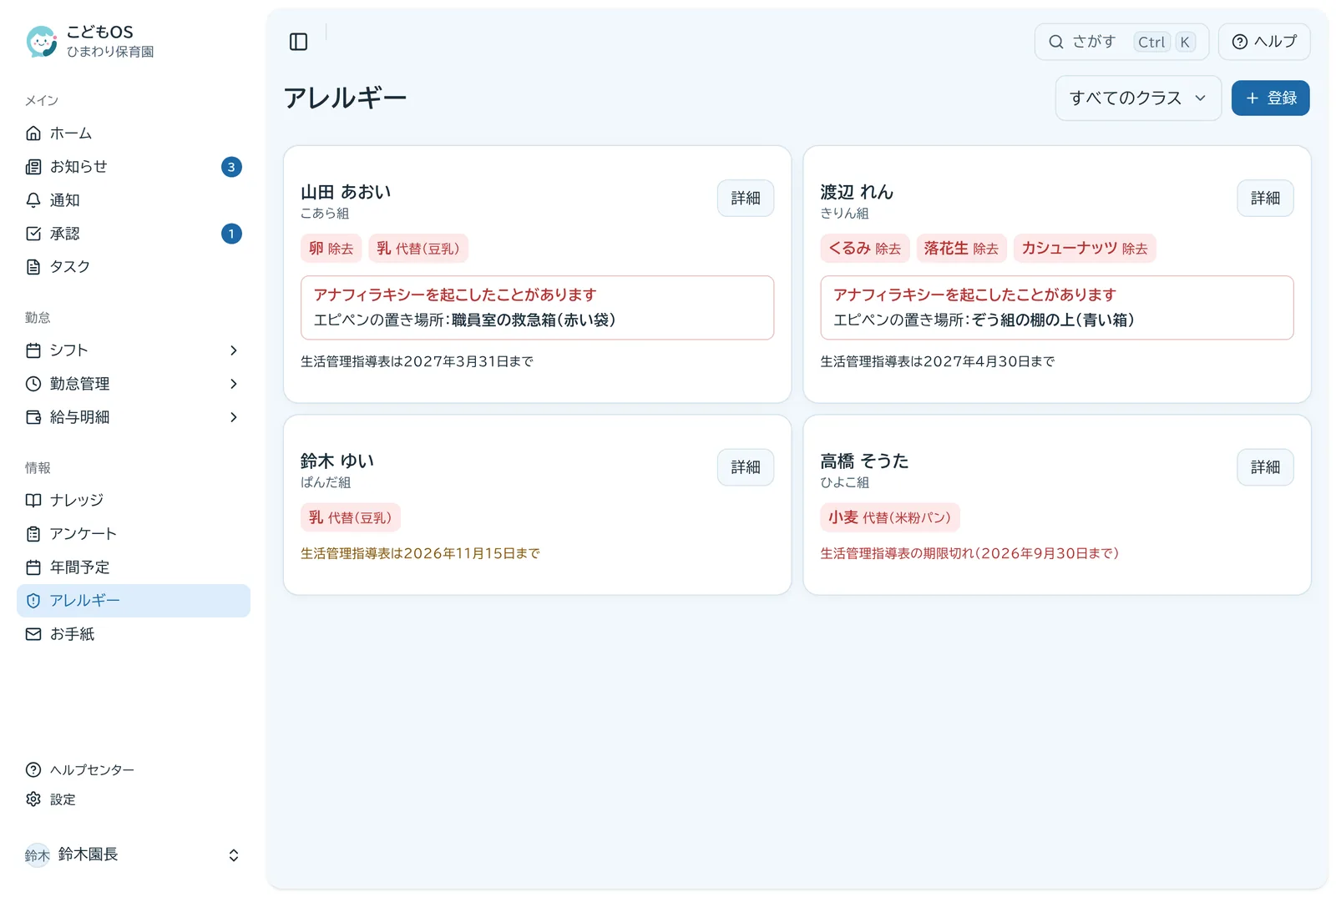Click the お知らせ badge showing 3
This screenshot has width=1336, height=897.
point(231,167)
